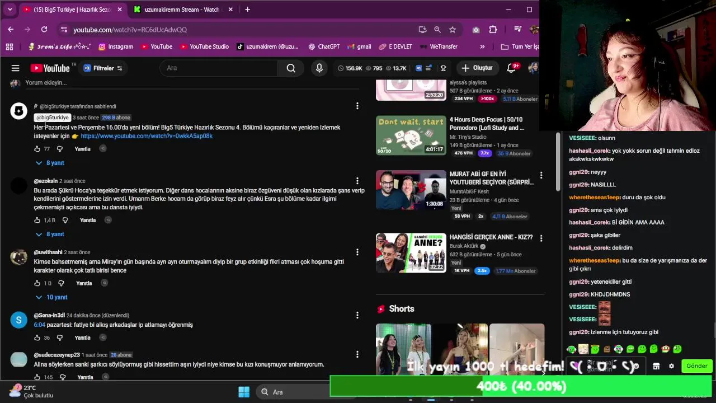Screen dimensions: 716x403
Task: Open the youtube.com/watch?v=0wkkA5ap08k link
Action: pyautogui.click(x=147, y=136)
